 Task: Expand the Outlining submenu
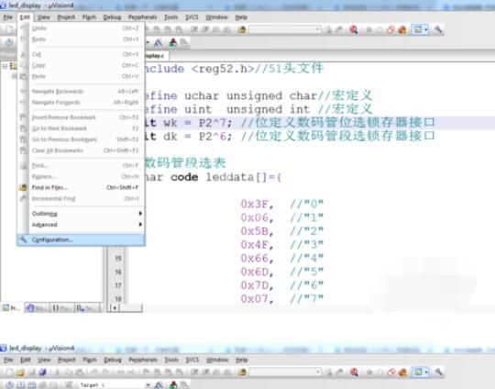point(81,214)
